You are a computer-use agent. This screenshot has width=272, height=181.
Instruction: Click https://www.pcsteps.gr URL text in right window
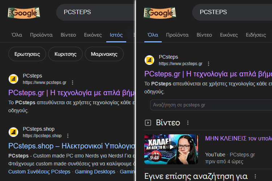tap(181, 64)
